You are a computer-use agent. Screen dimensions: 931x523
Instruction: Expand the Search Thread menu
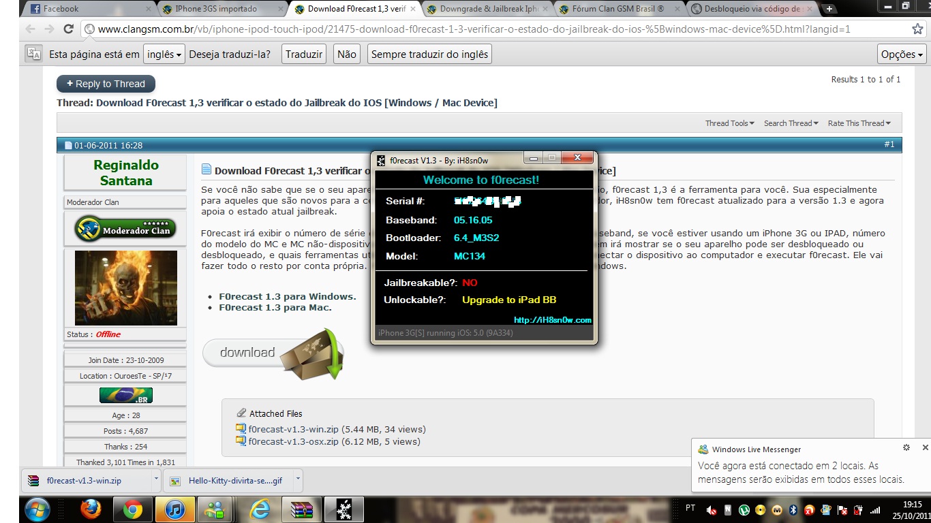coord(791,123)
